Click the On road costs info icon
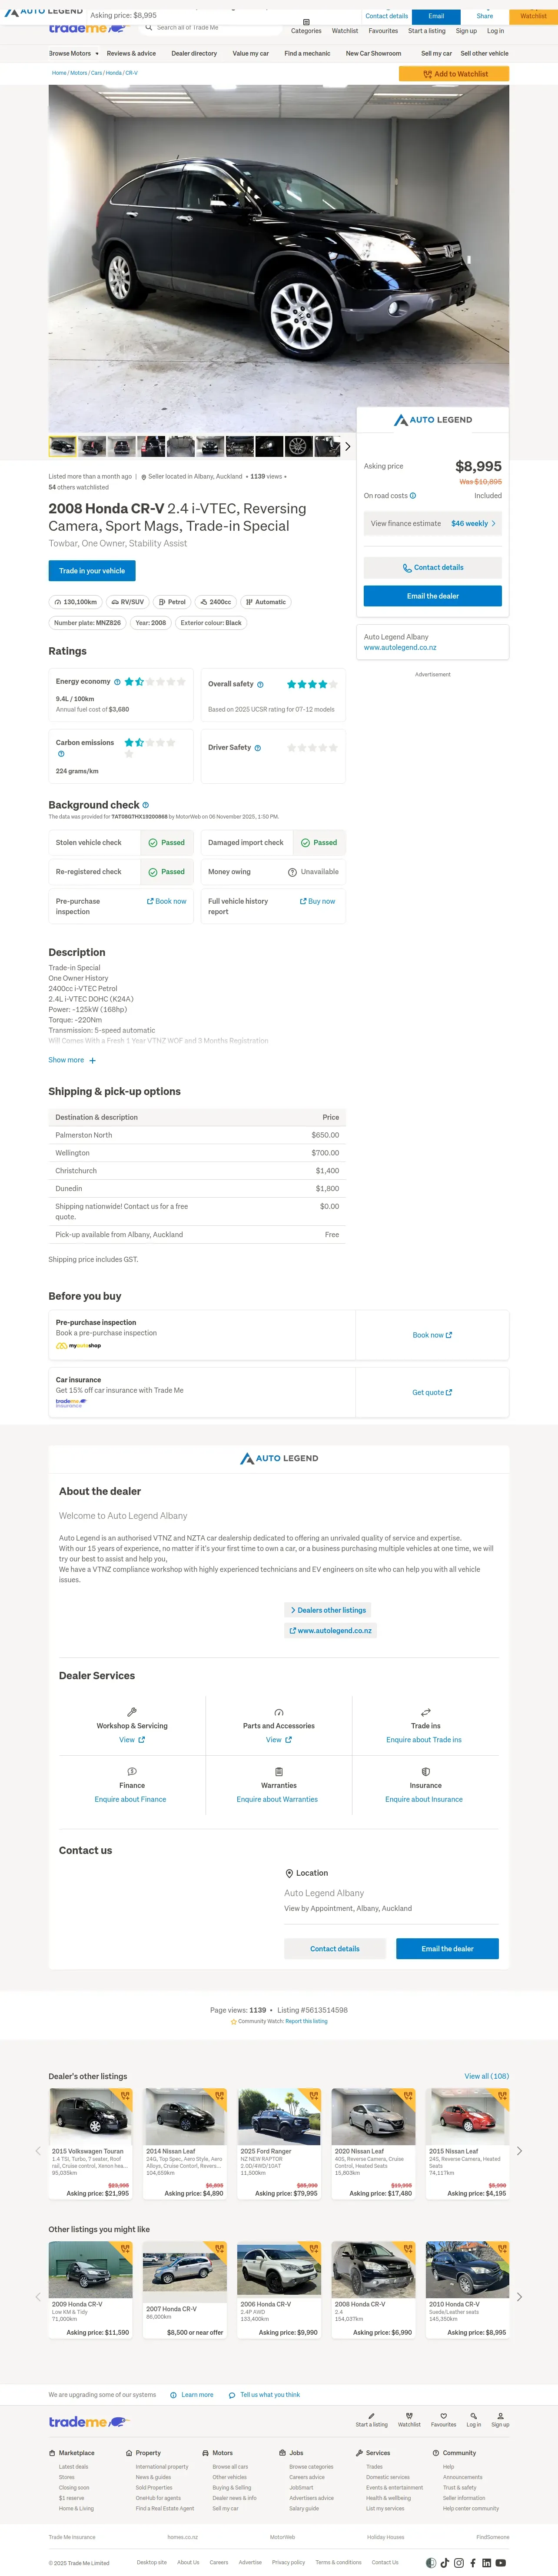The image size is (558, 2576). coord(413,496)
